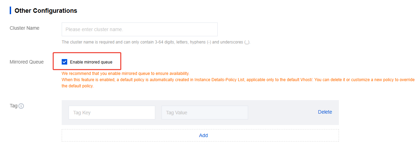Click the '(_)' underscore example in hint
Screen dimensions: 420x144
click(247, 42)
